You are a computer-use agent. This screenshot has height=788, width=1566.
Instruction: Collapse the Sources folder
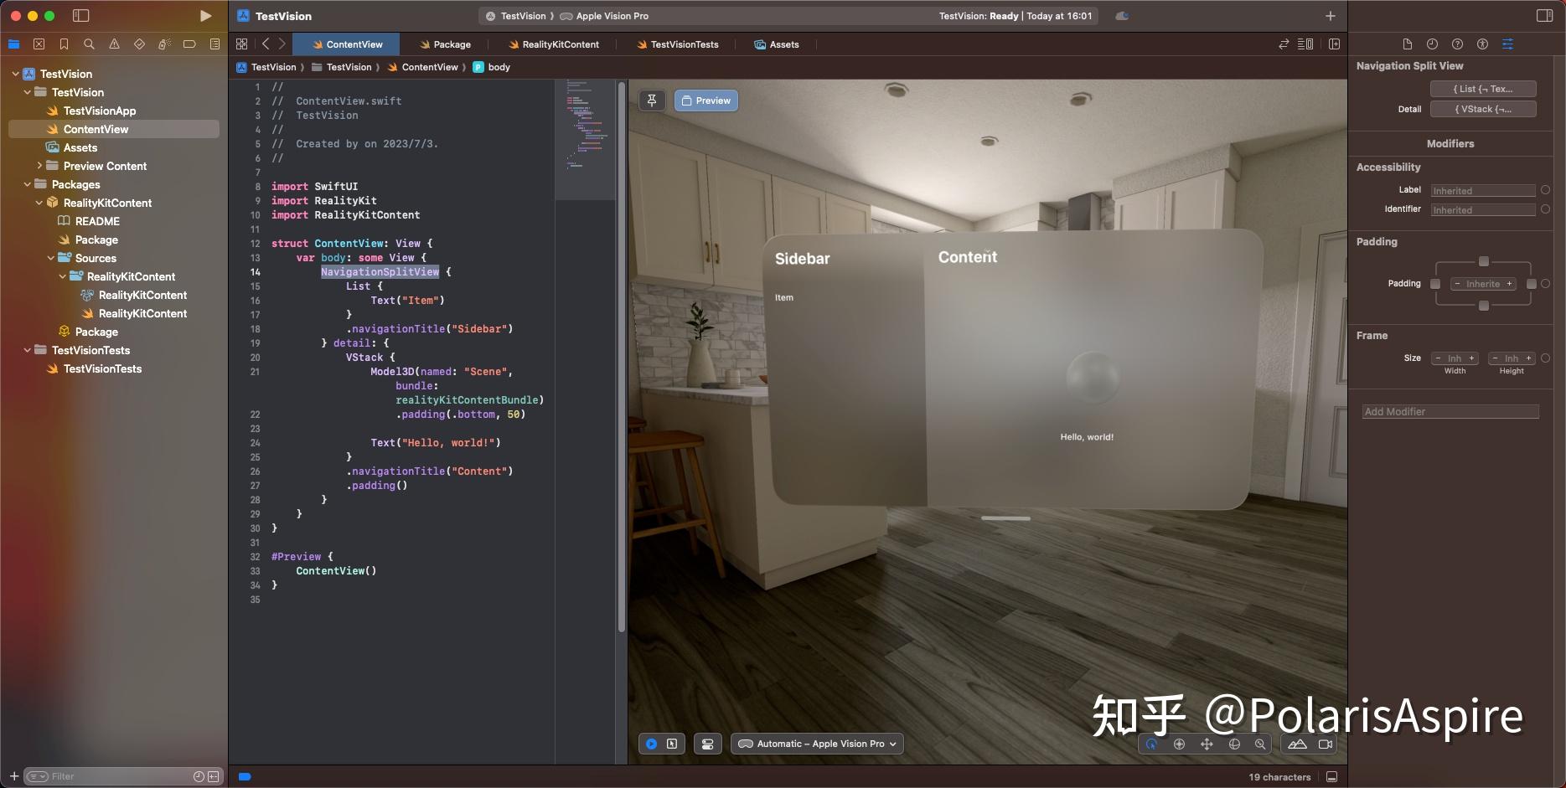pos(50,258)
